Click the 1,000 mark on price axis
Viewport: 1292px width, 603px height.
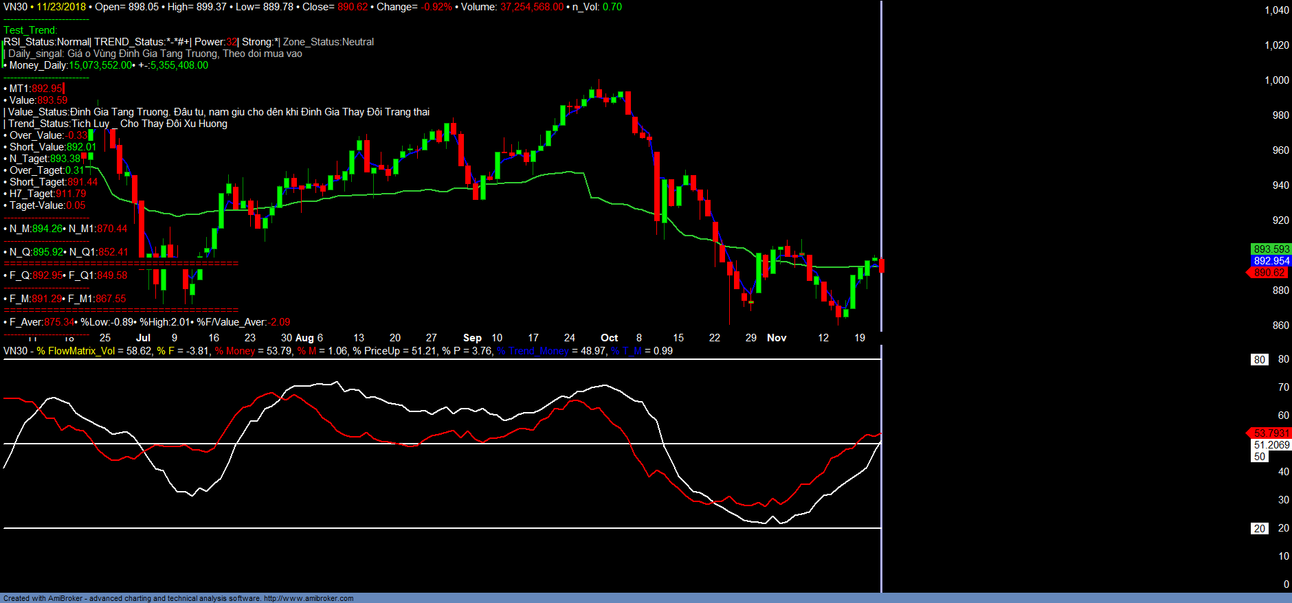[1276, 80]
